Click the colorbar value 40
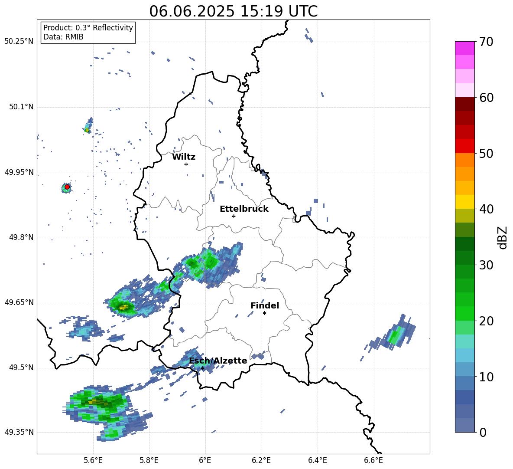Screen dimensions: 513x469 [x=486, y=209]
